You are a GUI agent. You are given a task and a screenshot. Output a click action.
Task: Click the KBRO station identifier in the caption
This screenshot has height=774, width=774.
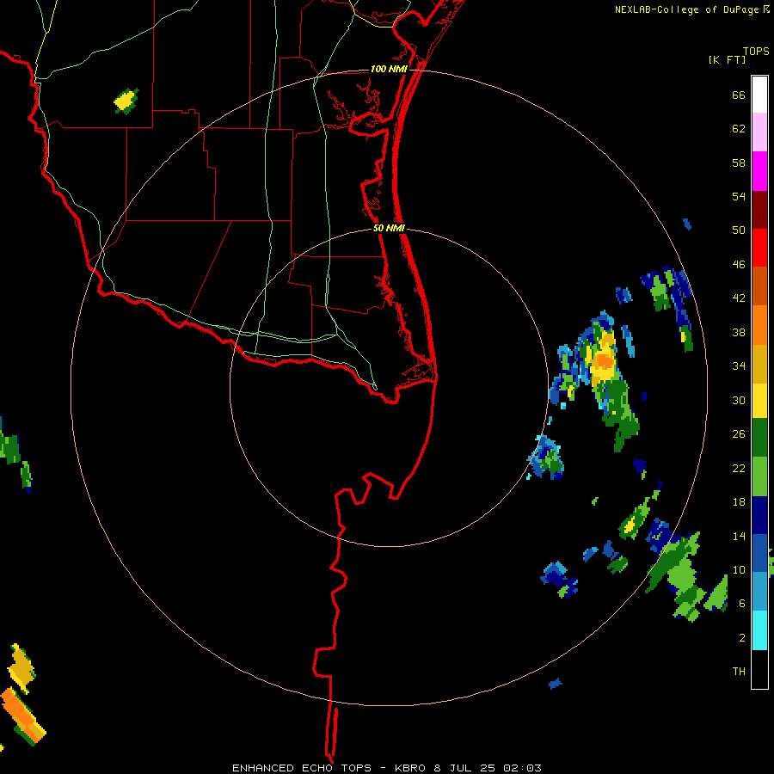tap(411, 768)
